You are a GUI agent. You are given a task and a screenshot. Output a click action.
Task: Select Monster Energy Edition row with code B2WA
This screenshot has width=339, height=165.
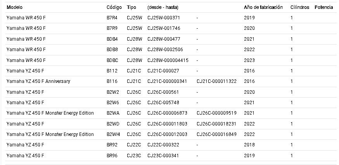pos(169,113)
